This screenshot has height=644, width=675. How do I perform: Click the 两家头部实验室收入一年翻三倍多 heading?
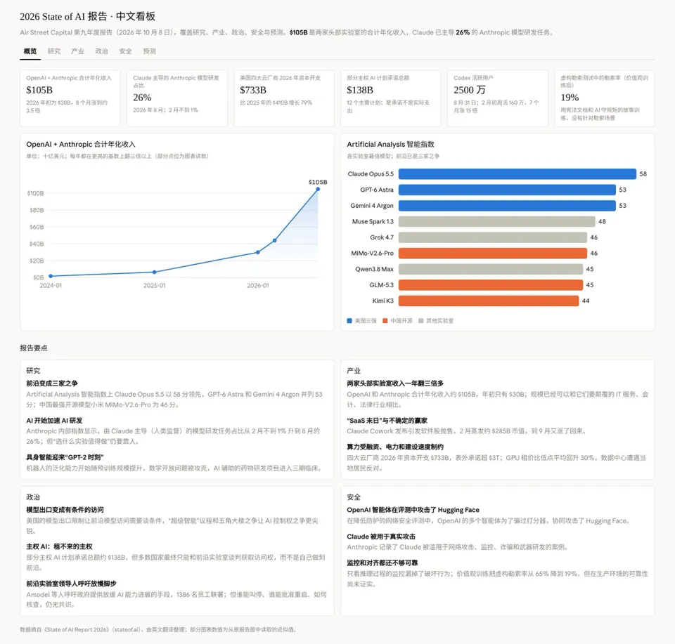click(395, 383)
